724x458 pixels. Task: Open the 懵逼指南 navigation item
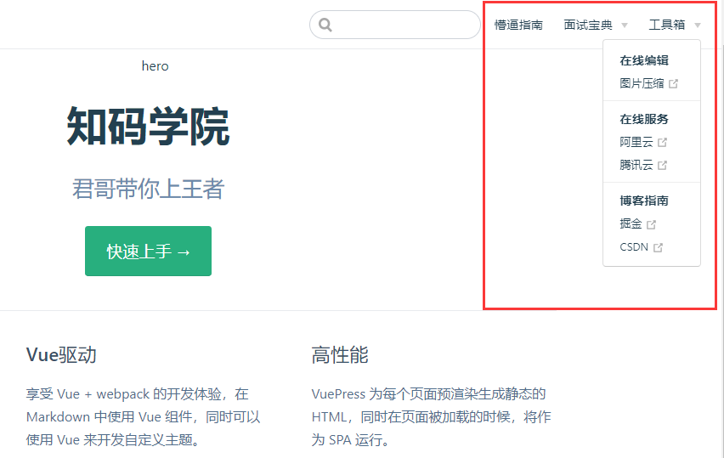click(x=518, y=25)
